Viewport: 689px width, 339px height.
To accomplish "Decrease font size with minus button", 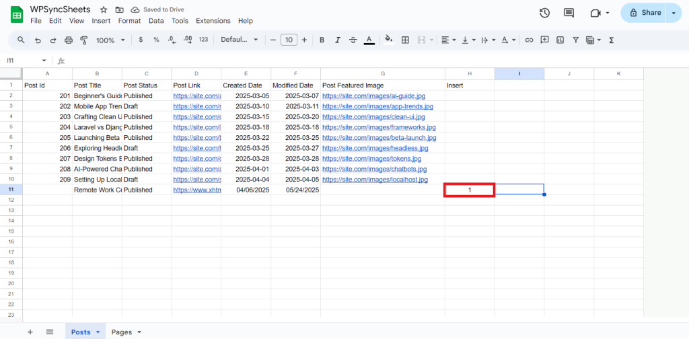I will pos(273,40).
